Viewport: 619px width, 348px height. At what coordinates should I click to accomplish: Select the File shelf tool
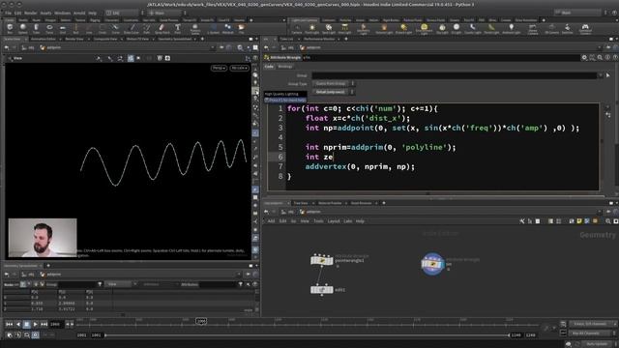[241, 28]
